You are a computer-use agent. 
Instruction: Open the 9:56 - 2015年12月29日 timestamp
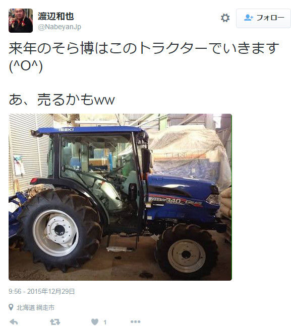coord(42,292)
